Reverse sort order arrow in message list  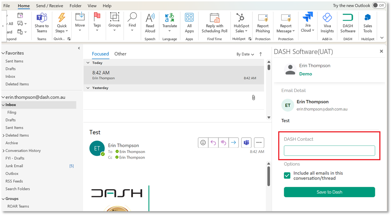click(261, 54)
